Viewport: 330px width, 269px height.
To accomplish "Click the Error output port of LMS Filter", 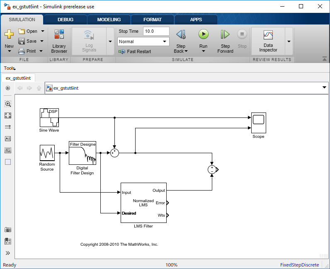I will pyautogui.click(x=168, y=203).
